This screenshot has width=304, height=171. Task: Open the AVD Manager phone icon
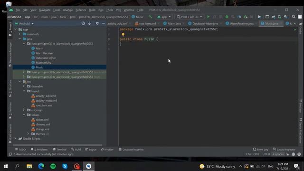click(280, 17)
